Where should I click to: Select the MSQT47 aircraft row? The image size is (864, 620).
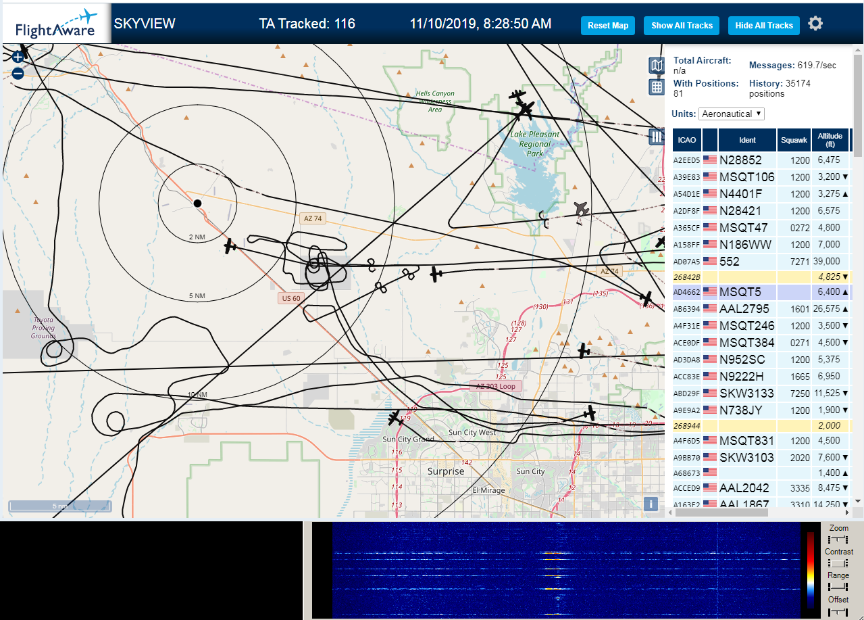point(763,228)
